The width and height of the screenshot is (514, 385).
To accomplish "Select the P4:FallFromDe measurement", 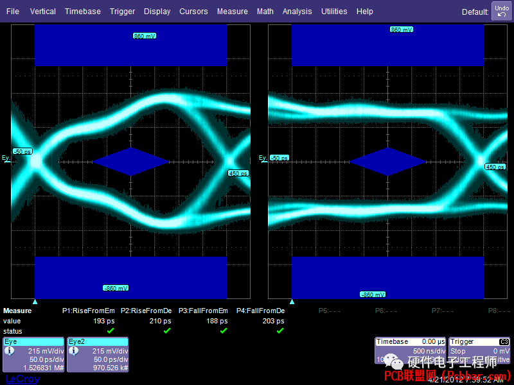I will [261, 311].
